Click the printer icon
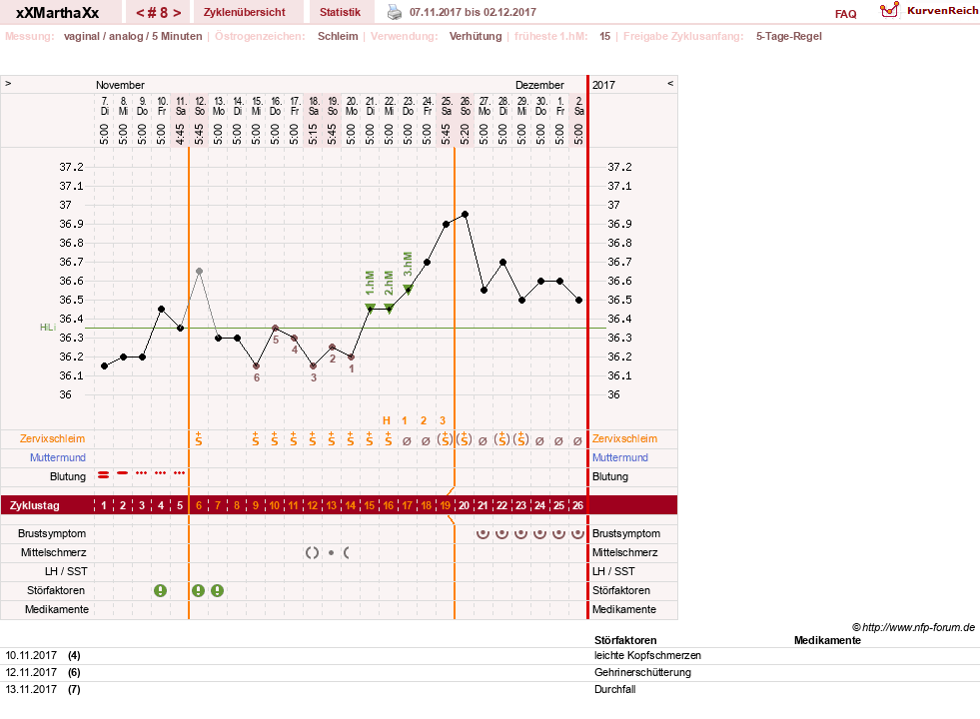 [395, 12]
